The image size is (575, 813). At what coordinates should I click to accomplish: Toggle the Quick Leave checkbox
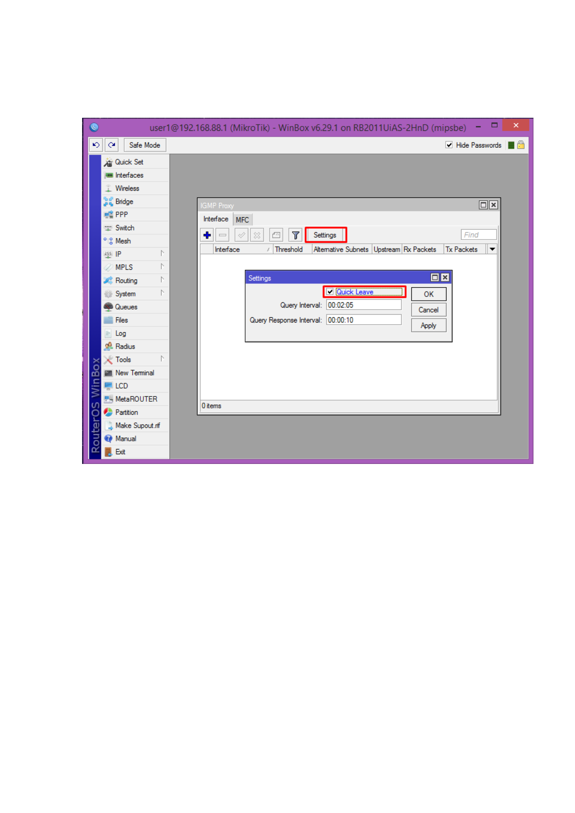pyautogui.click(x=330, y=292)
